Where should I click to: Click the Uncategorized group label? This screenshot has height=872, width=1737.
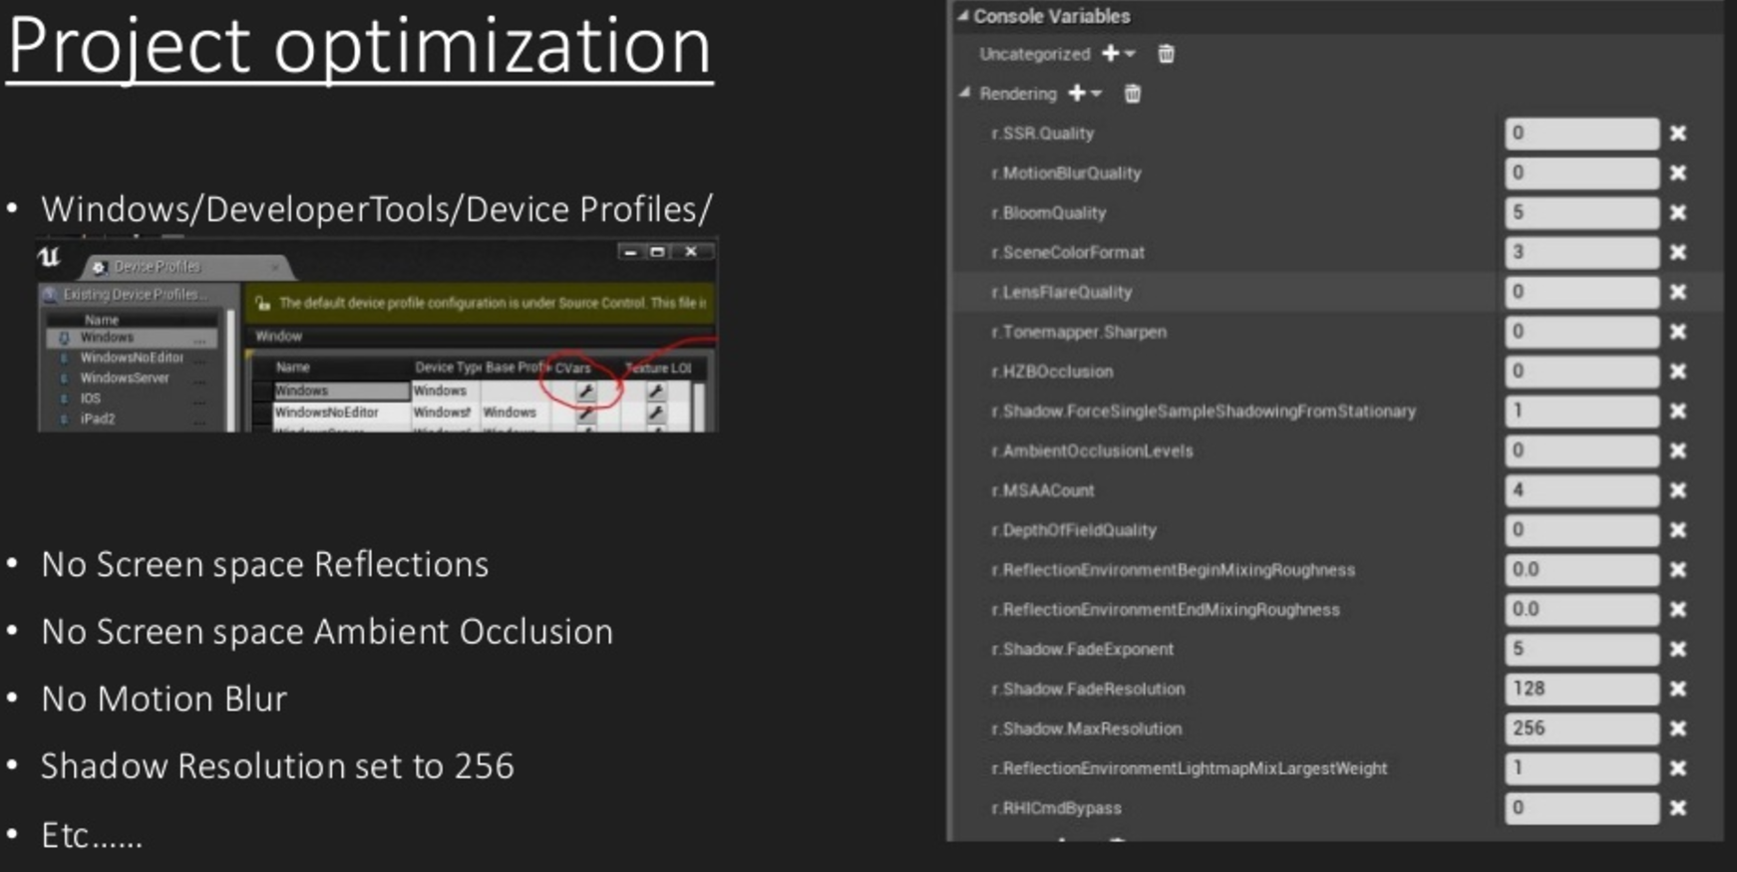pyautogui.click(x=1034, y=54)
